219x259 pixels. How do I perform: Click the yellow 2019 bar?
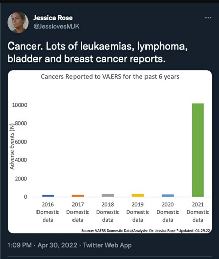(x=138, y=195)
